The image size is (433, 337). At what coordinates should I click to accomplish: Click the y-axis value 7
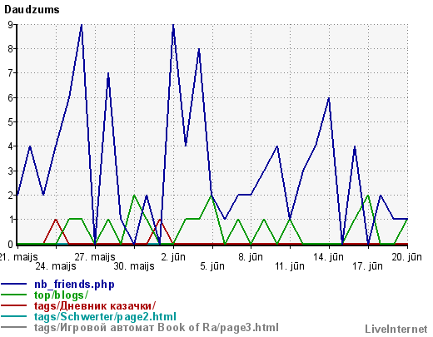coord(11,73)
